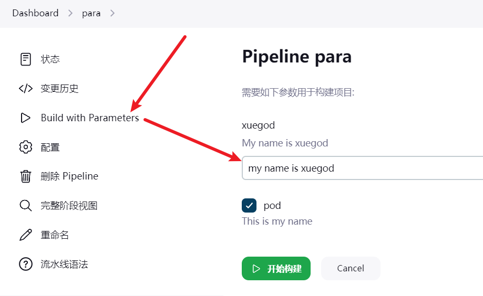Click the document icon beside 状态

point(25,59)
